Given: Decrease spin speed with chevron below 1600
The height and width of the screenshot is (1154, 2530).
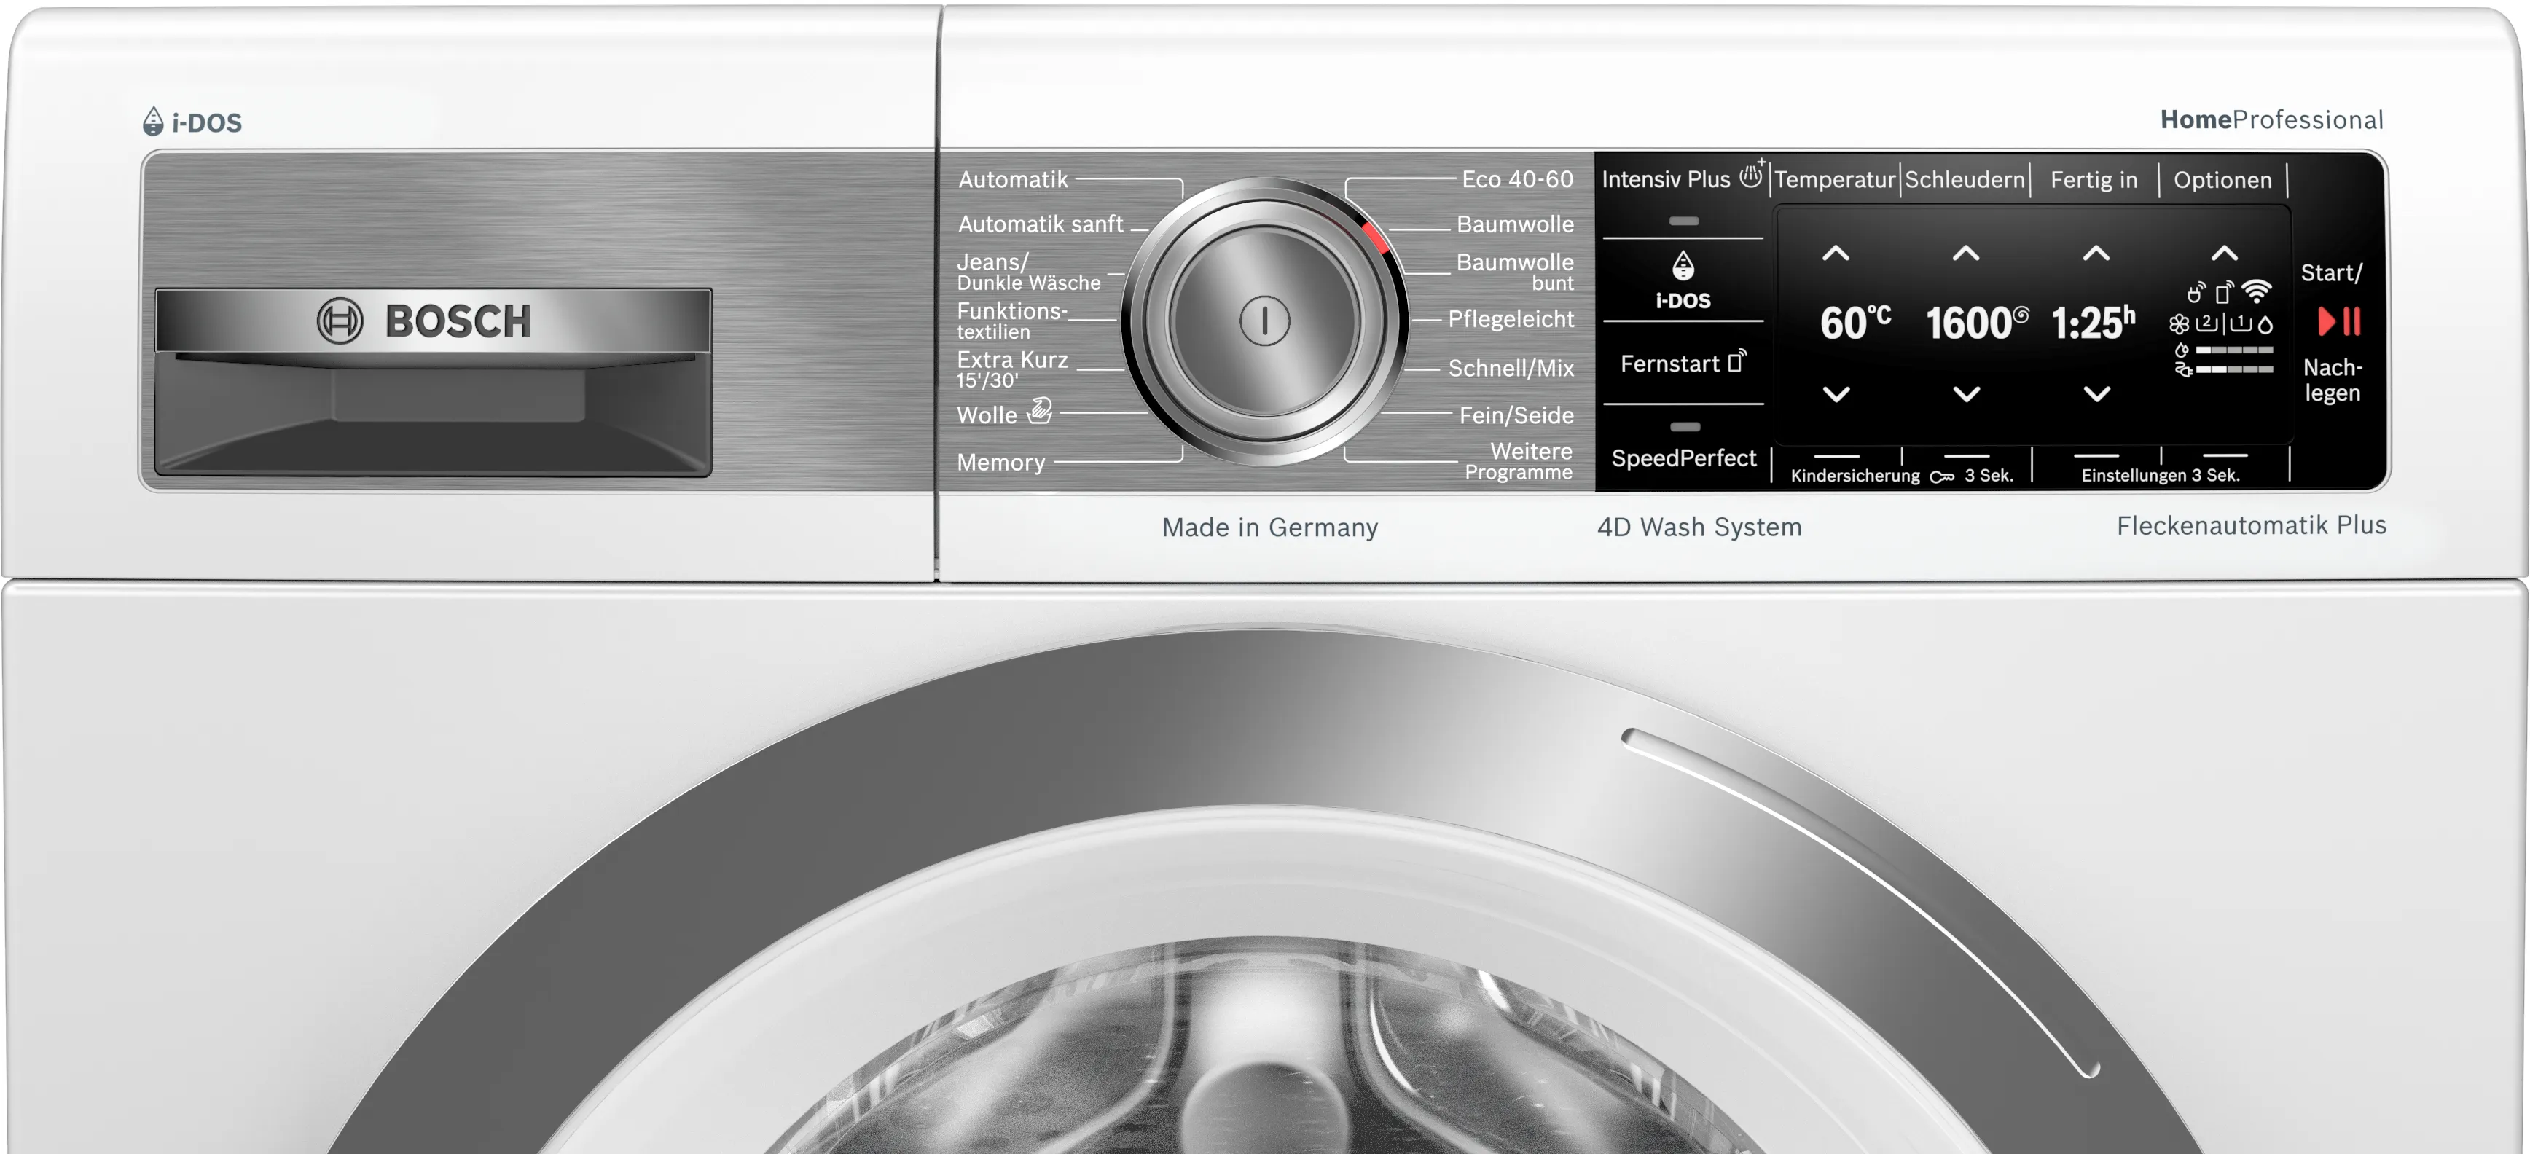Looking at the screenshot, I should point(1966,394).
